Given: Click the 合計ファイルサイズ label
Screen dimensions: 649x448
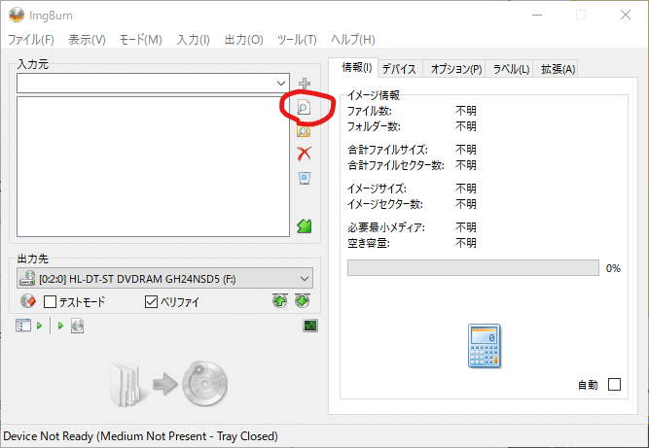Looking at the screenshot, I should click(x=387, y=150).
